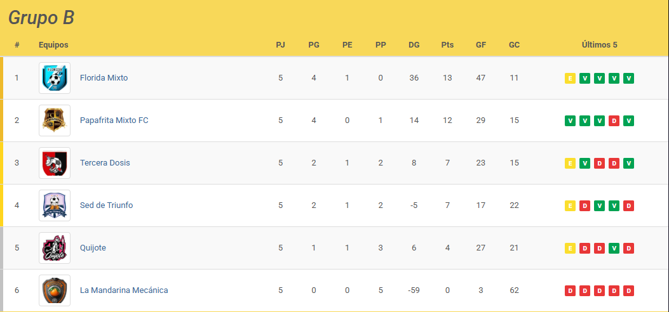
Task: Open the Tercera Dosis red-black crest
Action: pos(55,163)
